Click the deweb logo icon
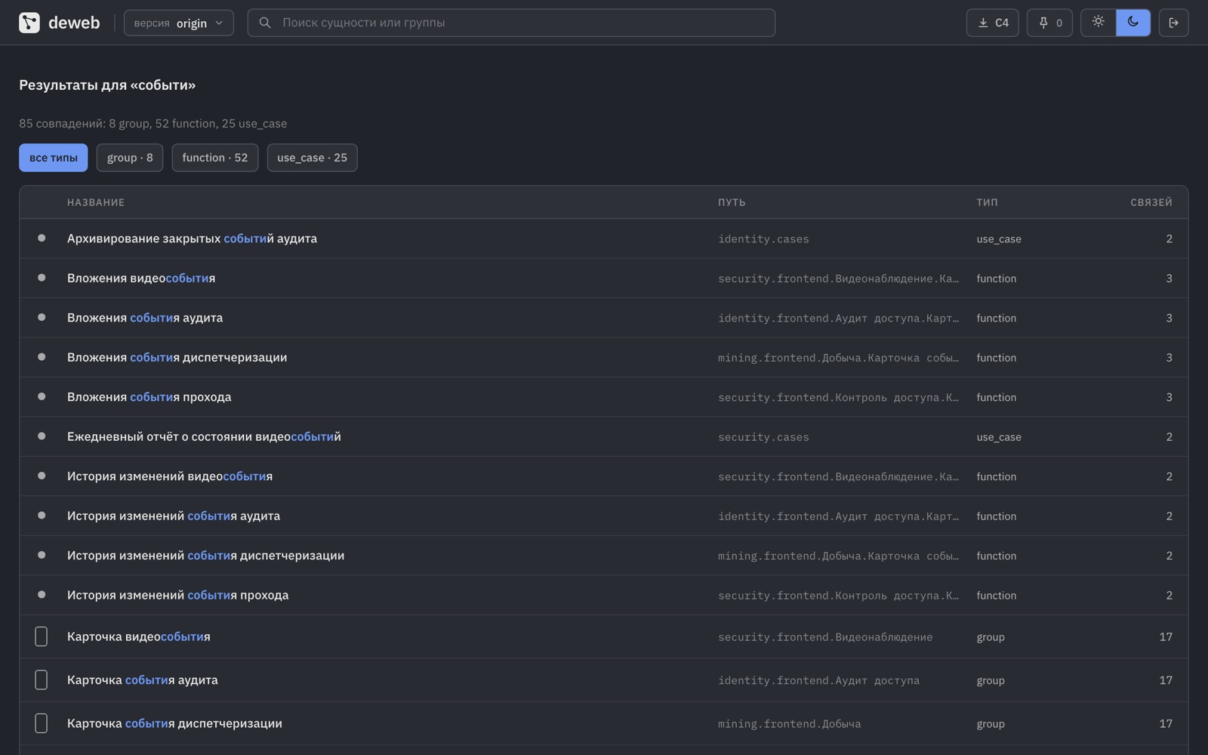Screen dimensions: 1208x755 click(x=29, y=23)
